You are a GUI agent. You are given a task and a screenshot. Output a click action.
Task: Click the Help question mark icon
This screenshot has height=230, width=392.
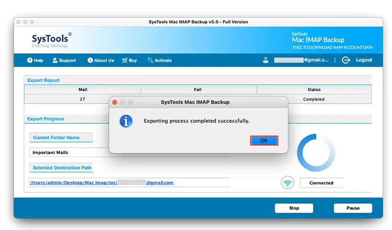tap(30, 60)
